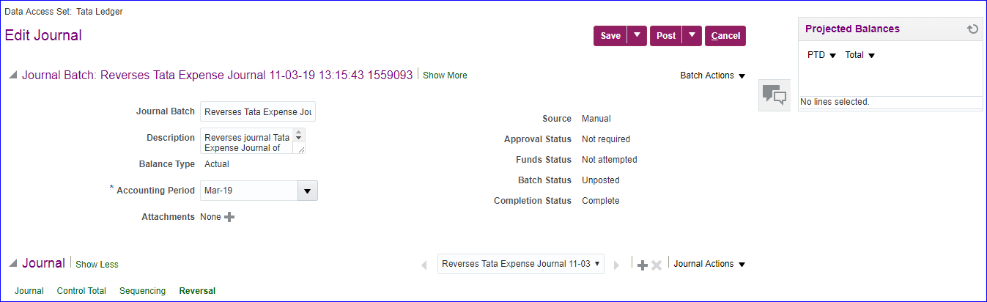This screenshot has height=302, width=987.
Task: Open the PTD dropdown in Projected Balances
Action: pyautogui.click(x=821, y=55)
